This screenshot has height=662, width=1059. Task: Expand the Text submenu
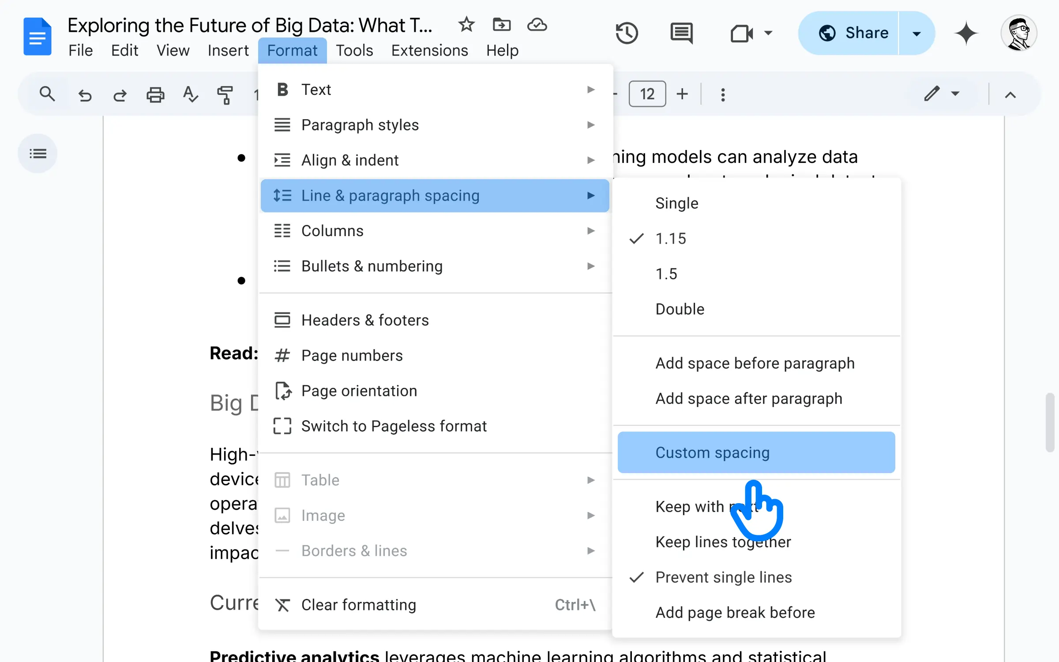coord(435,90)
